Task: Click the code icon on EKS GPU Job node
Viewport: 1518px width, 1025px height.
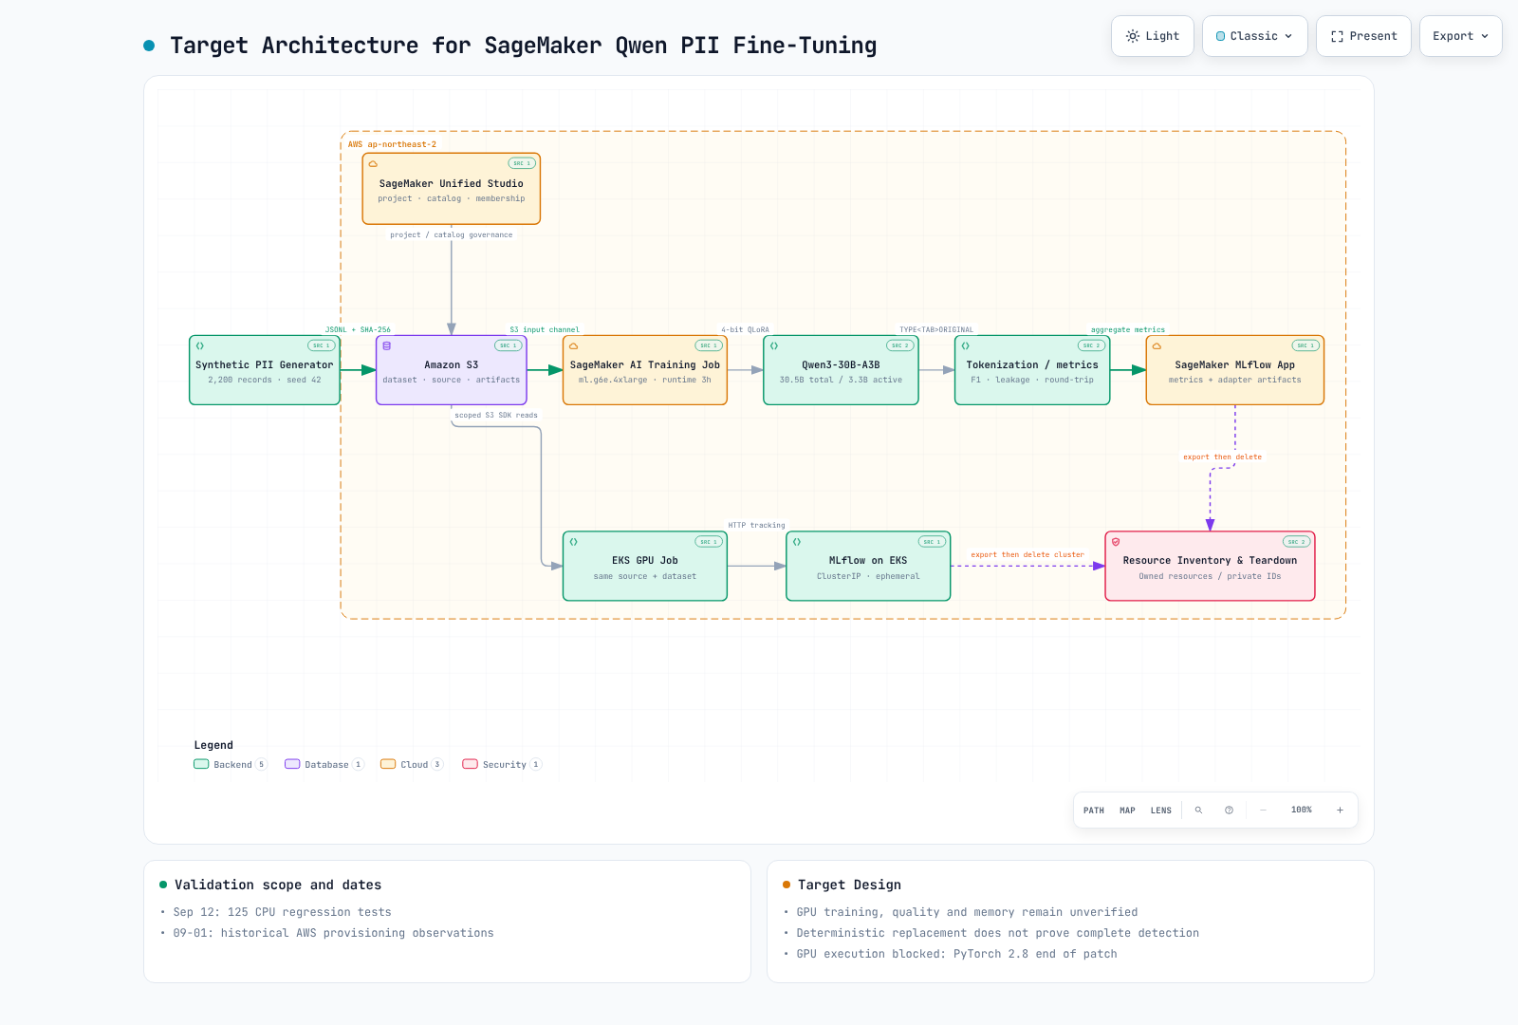Action: click(573, 542)
